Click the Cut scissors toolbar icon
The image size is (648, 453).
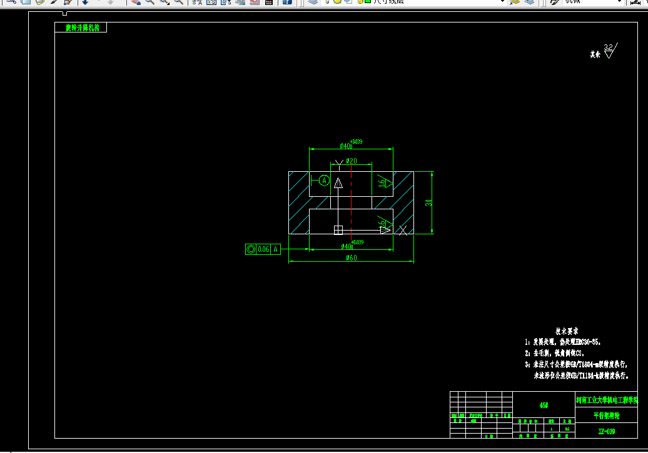11,2
